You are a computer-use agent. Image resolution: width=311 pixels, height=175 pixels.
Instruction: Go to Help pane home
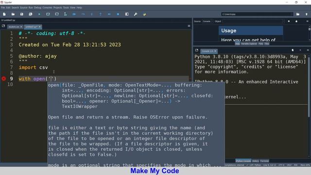(x=289, y=21)
